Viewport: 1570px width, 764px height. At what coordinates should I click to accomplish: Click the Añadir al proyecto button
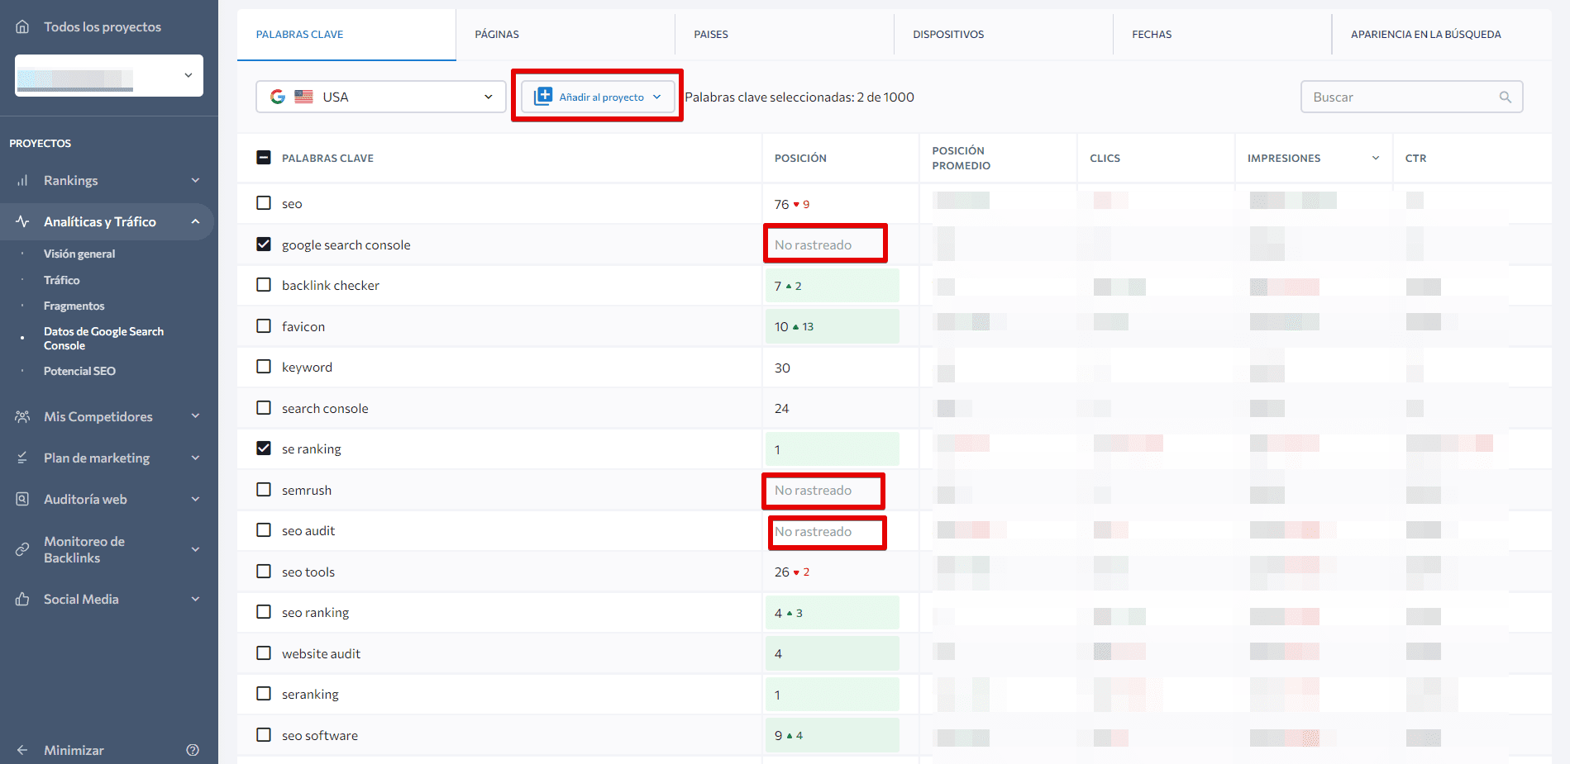[597, 97]
